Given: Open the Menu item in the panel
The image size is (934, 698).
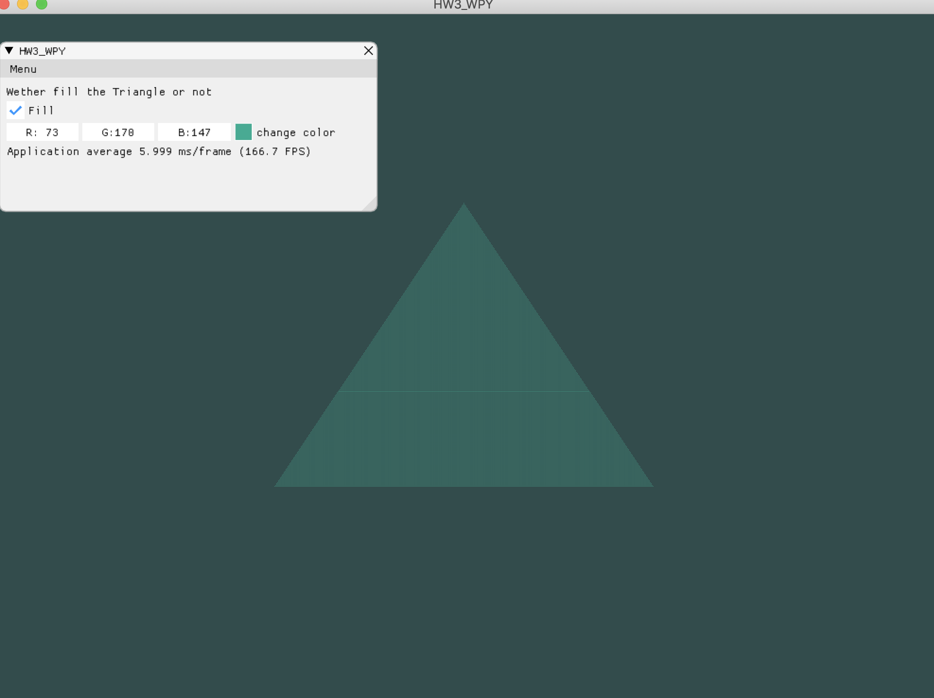Looking at the screenshot, I should pos(23,69).
